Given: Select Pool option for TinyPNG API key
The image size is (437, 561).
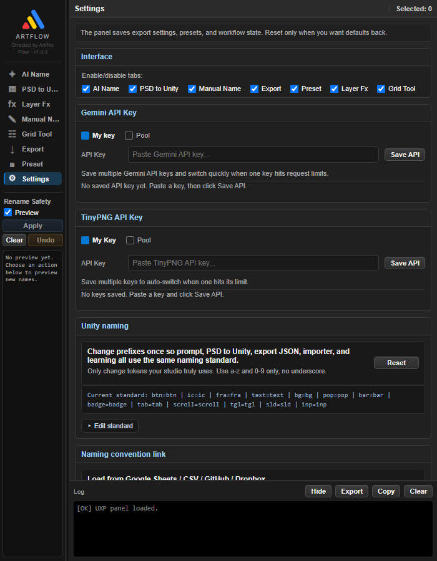Looking at the screenshot, I should click(x=130, y=241).
